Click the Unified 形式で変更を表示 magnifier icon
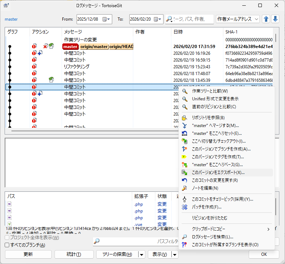 tap(185, 99)
